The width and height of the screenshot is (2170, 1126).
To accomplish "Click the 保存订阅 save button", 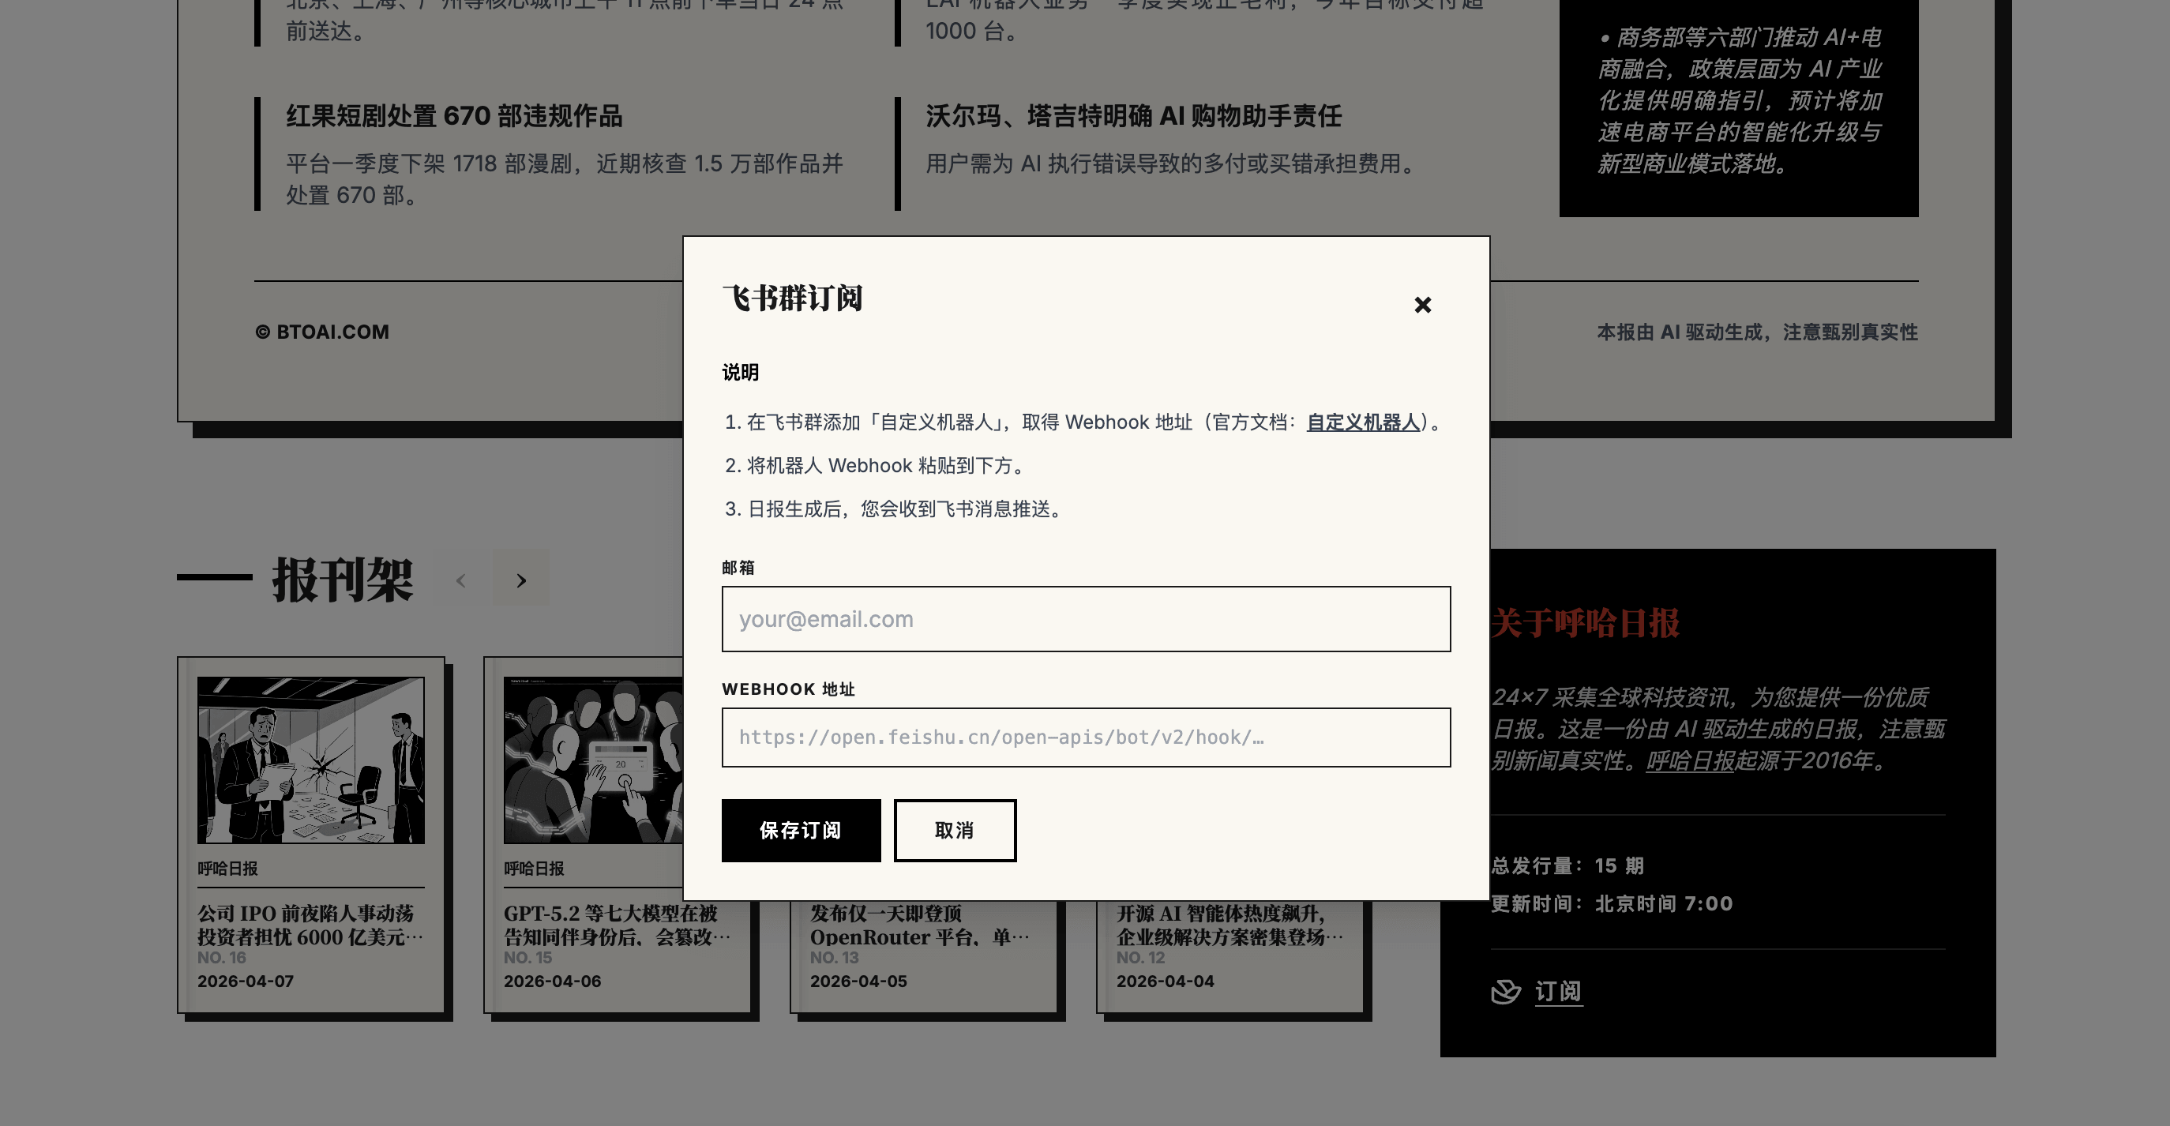I will [x=800, y=831].
